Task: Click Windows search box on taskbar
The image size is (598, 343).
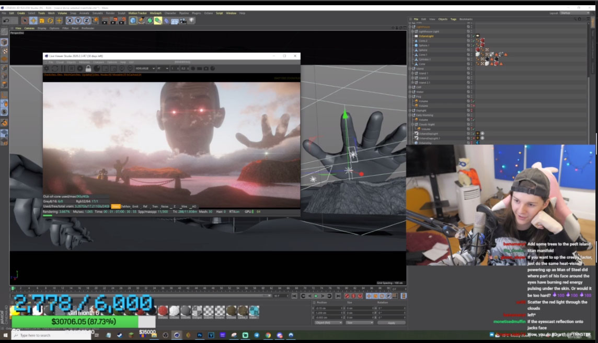Action: [x=51, y=335]
